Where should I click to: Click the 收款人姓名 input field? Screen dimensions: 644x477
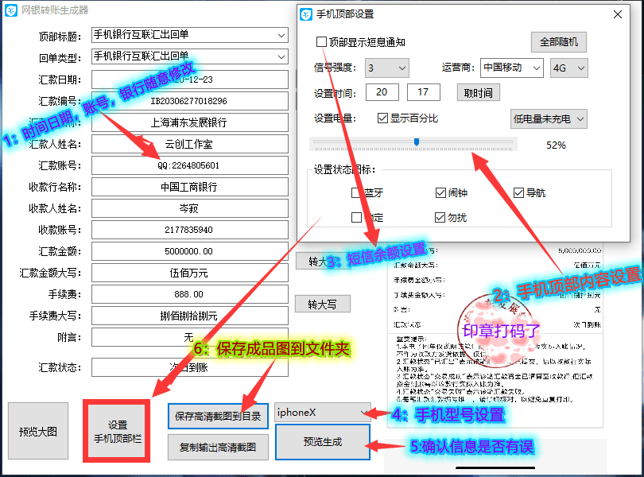pos(190,208)
